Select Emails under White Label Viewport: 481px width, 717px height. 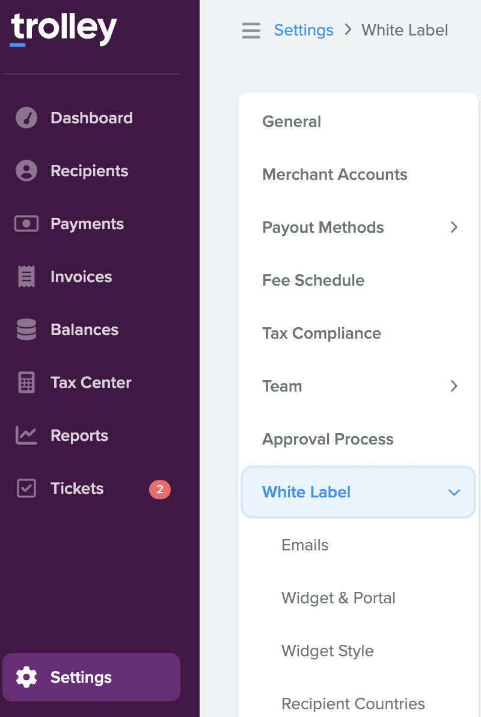point(305,545)
